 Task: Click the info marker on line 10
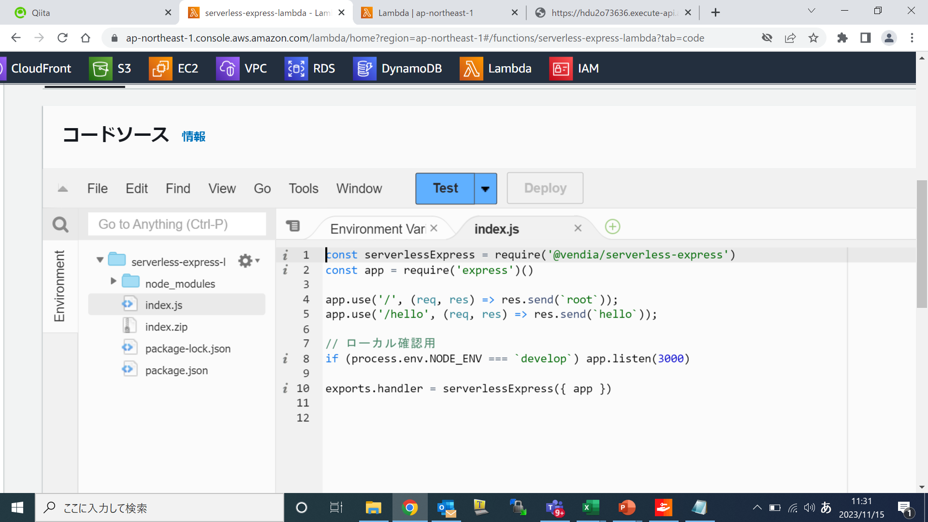[285, 388]
